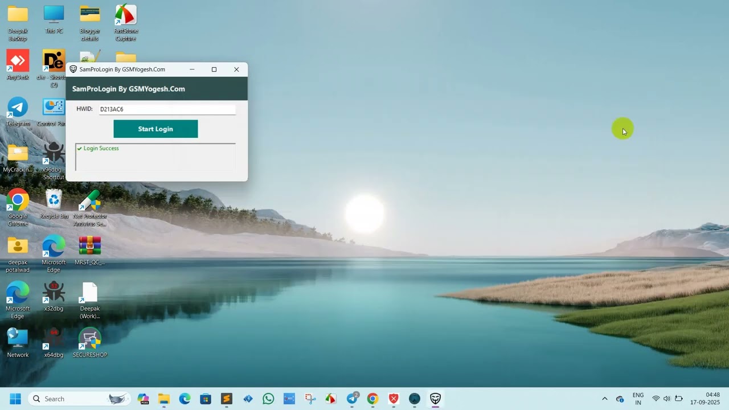This screenshot has width=729, height=410.
Task: Select MyCracking folder on desktop
Action: tap(18, 158)
